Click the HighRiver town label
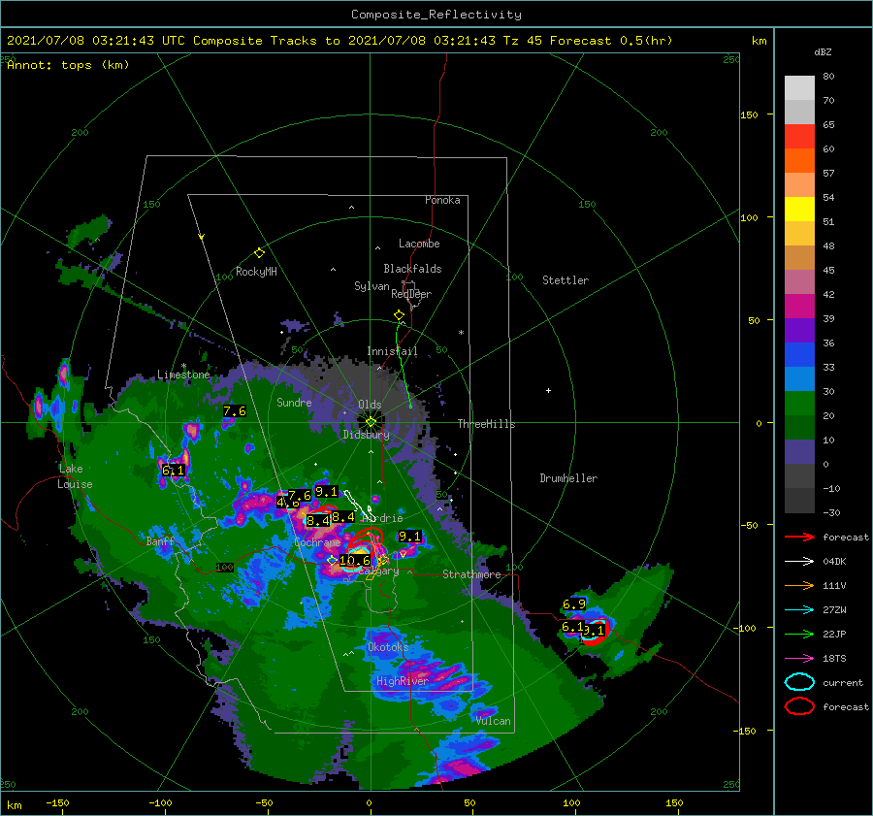The image size is (873, 816). click(402, 681)
